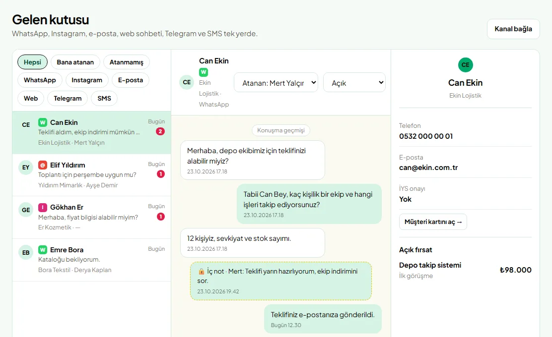
Task: Open the Açık status dropdown
Action: click(x=354, y=83)
